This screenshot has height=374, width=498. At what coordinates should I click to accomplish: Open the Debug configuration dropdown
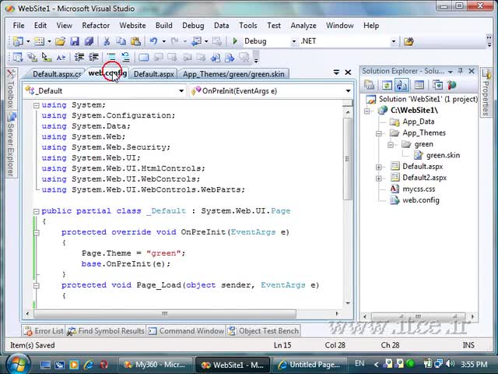coord(294,41)
